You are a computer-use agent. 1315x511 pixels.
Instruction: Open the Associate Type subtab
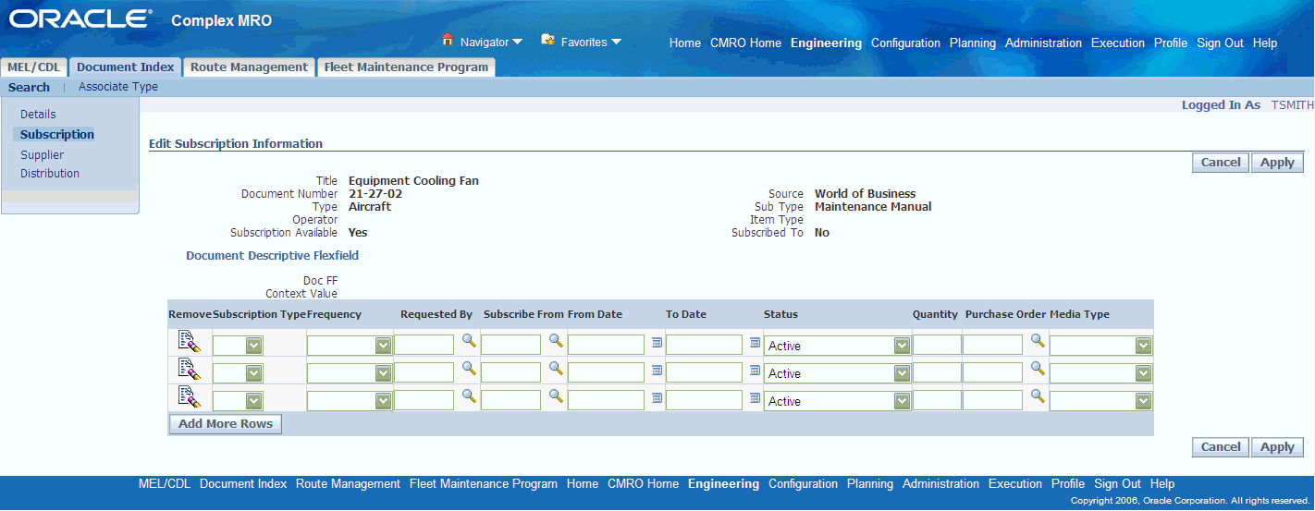(x=118, y=87)
